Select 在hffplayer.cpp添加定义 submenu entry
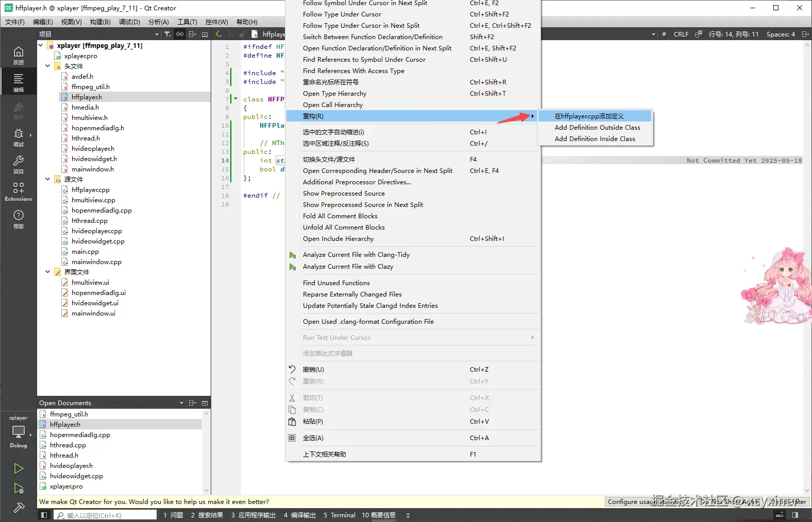 click(595, 116)
